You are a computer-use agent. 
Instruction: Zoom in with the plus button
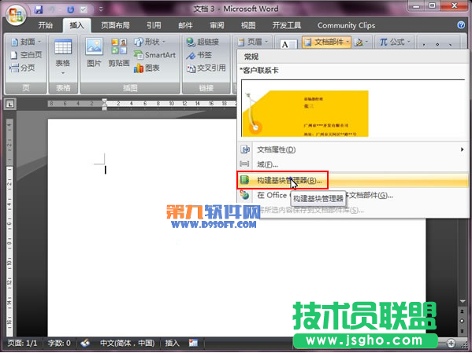tap(451, 343)
